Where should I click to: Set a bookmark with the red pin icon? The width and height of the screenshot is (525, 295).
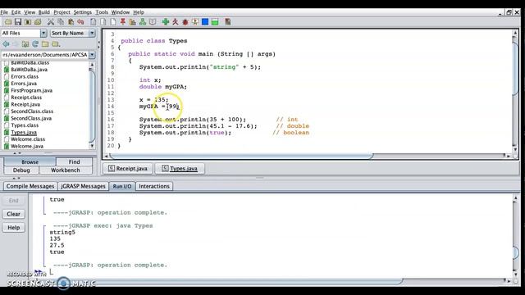pyautogui.click(x=123, y=22)
